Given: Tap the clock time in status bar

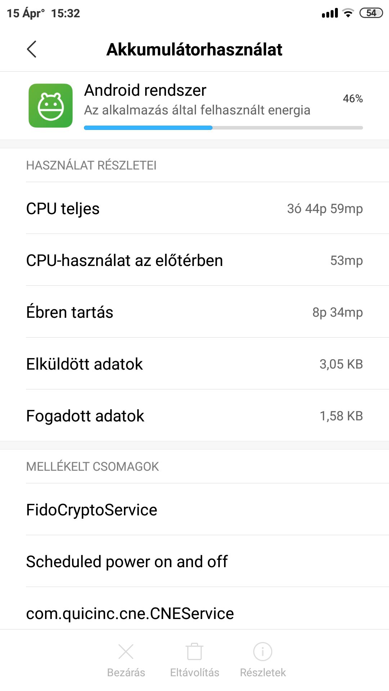Looking at the screenshot, I should [x=65, y=13].
